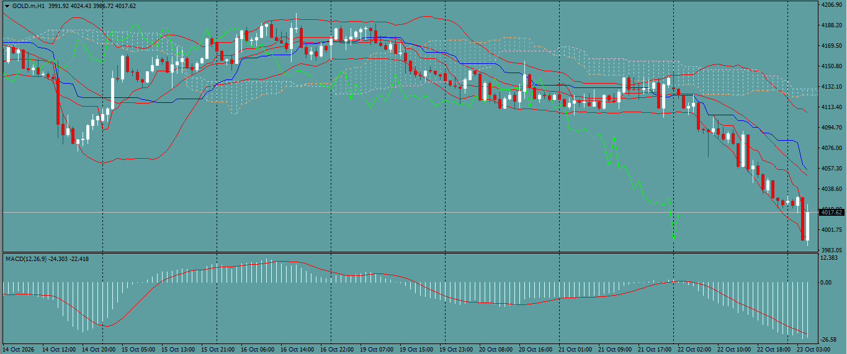Click the 3983.05 price axis label

click(831, 250)
